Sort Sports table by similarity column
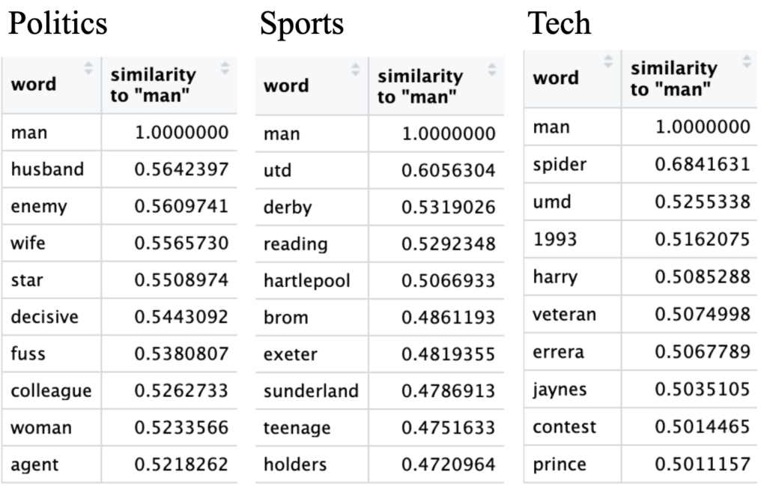 [492, 70]
